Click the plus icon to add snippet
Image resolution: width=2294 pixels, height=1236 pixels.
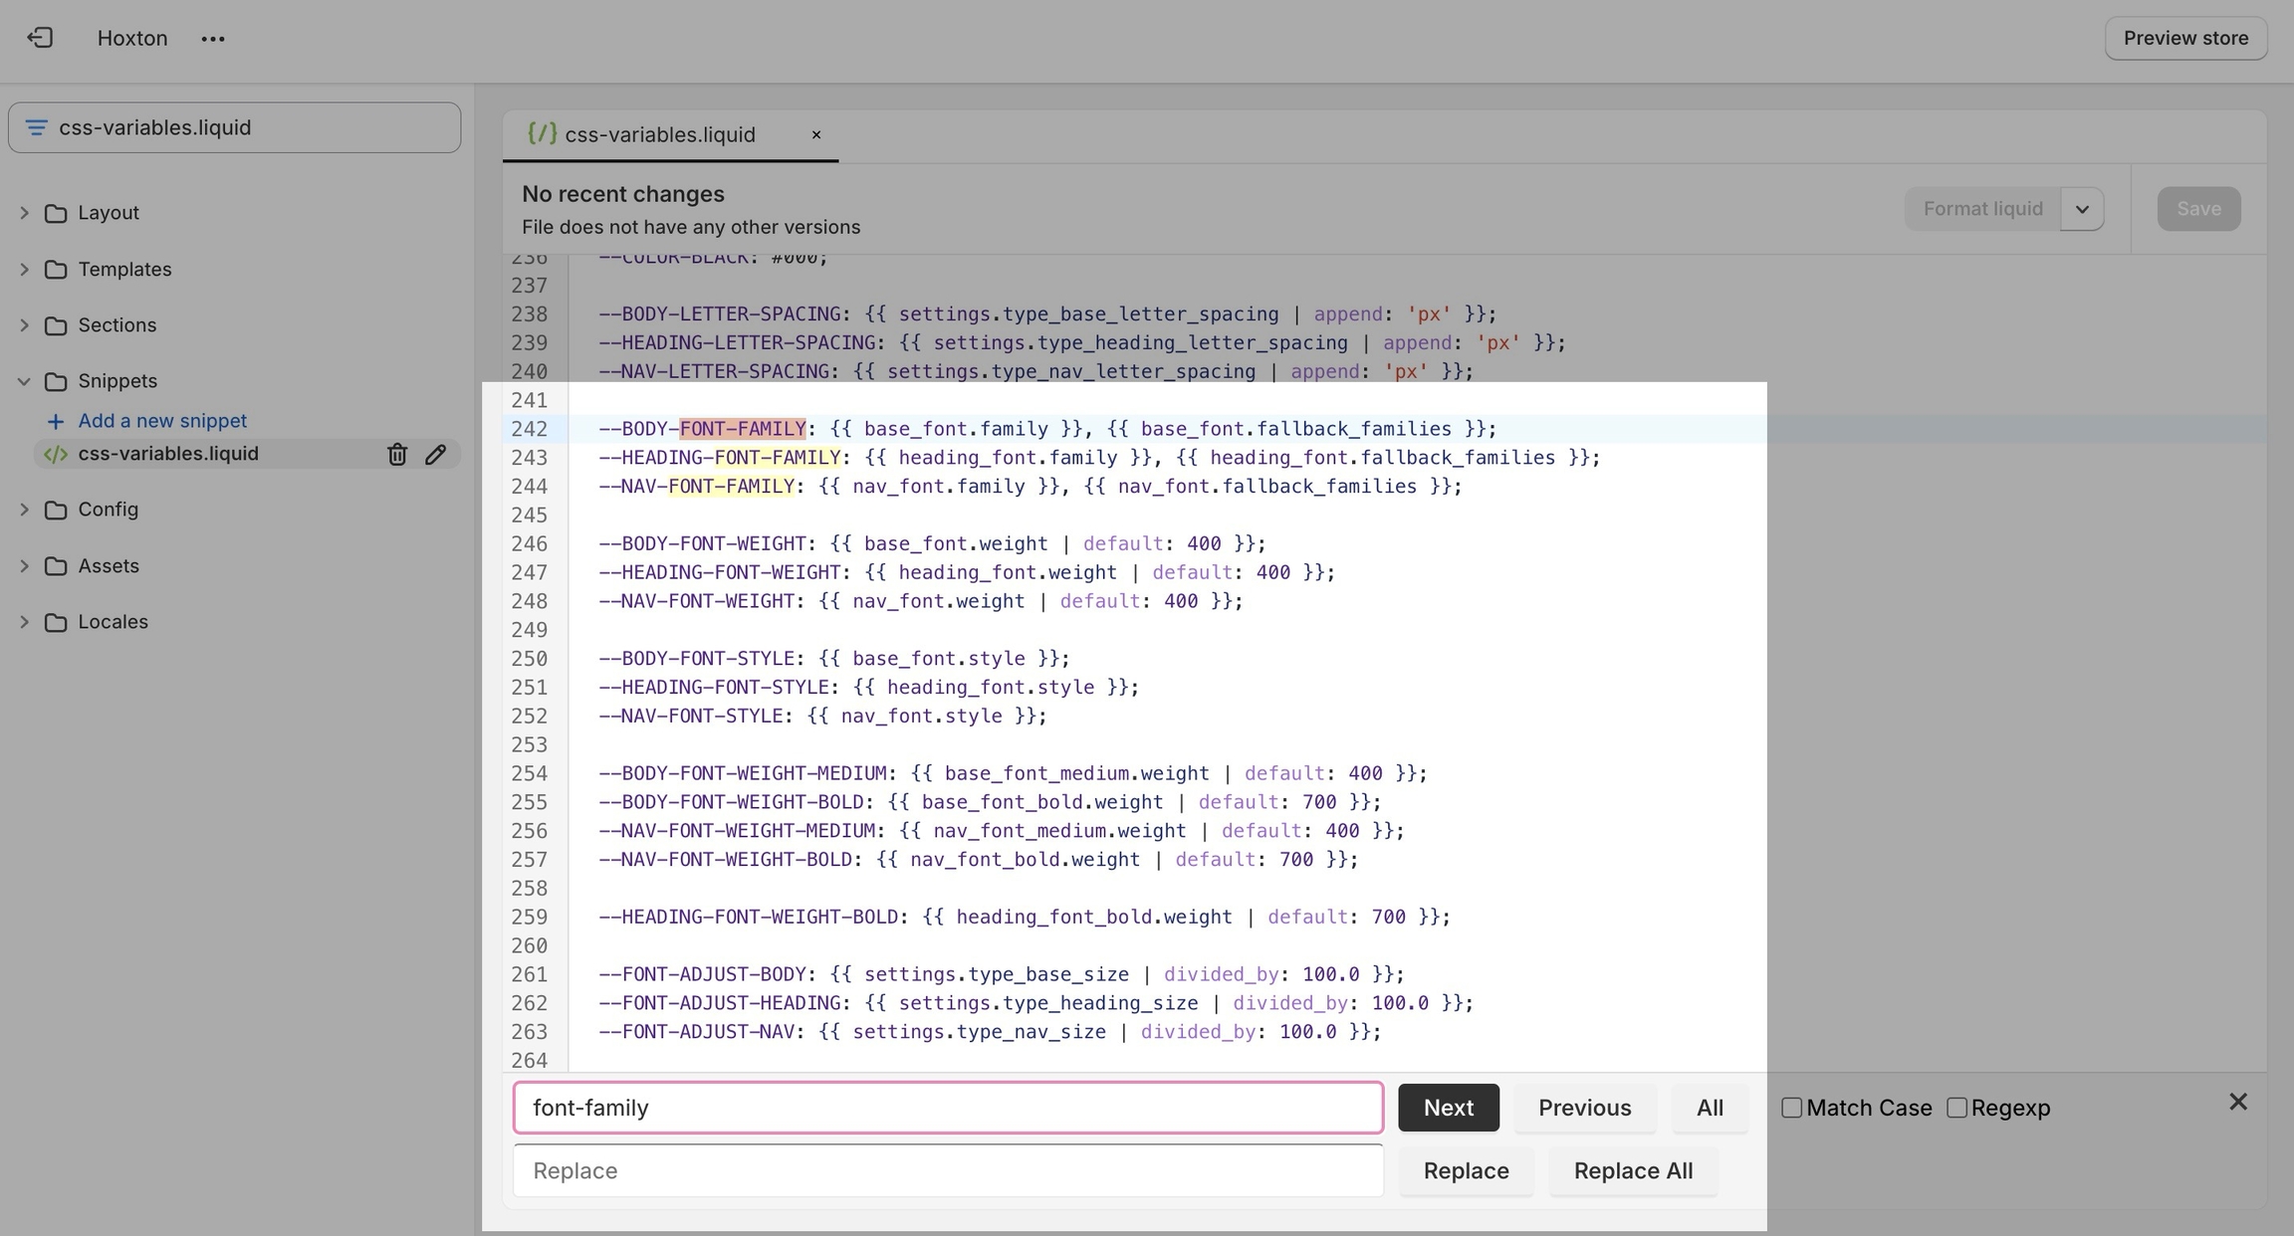56,421
